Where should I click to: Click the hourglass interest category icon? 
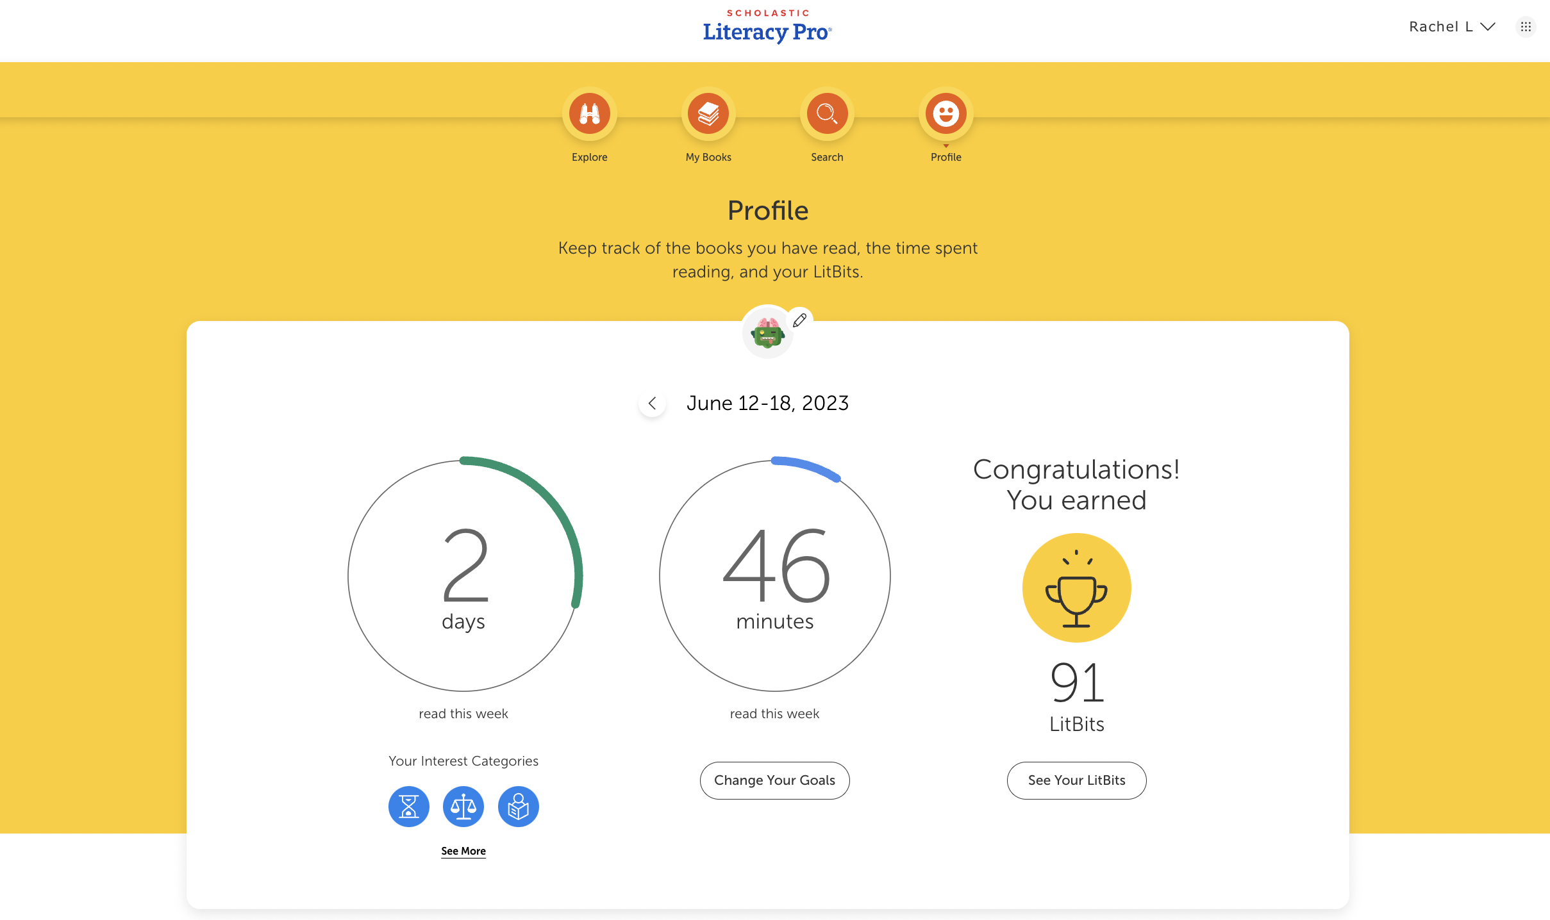[x=408, y=807]
